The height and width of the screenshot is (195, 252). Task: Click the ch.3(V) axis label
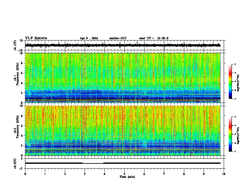[x=15, y=163]
